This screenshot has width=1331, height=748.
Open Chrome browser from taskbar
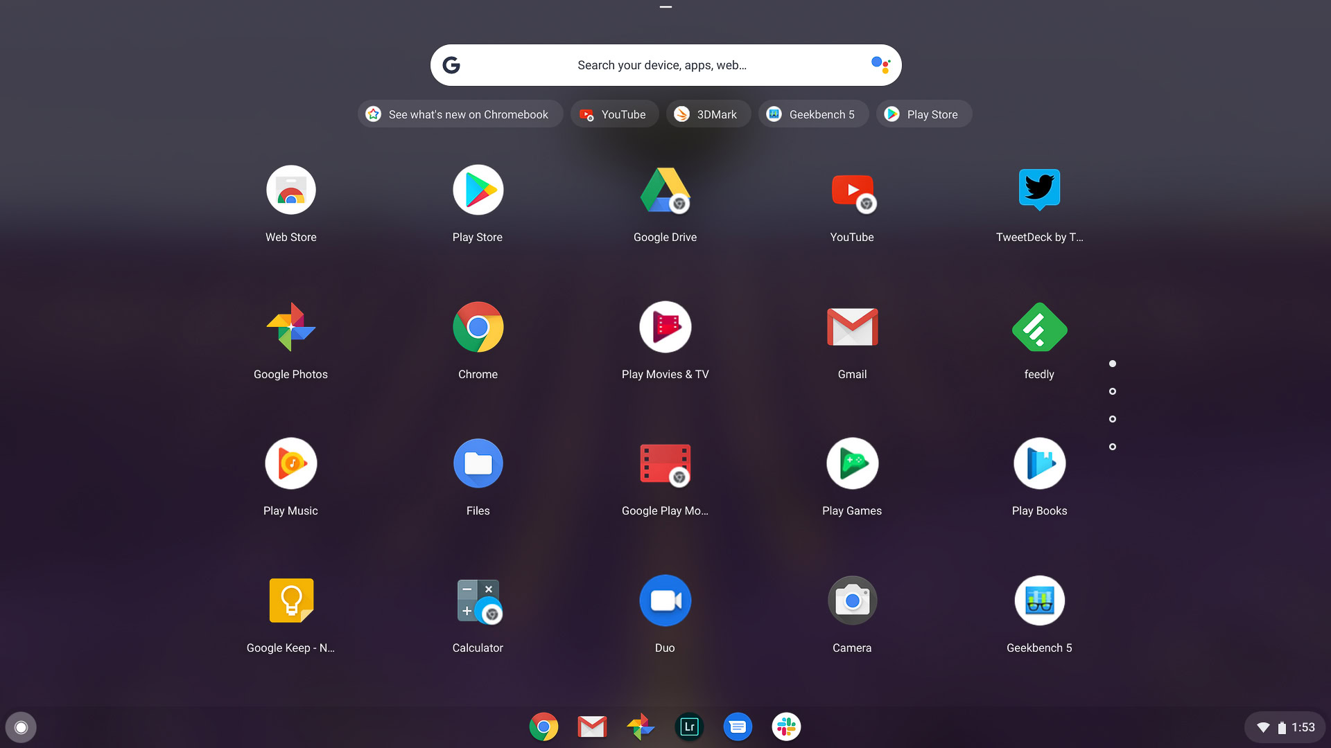[543, 727]
